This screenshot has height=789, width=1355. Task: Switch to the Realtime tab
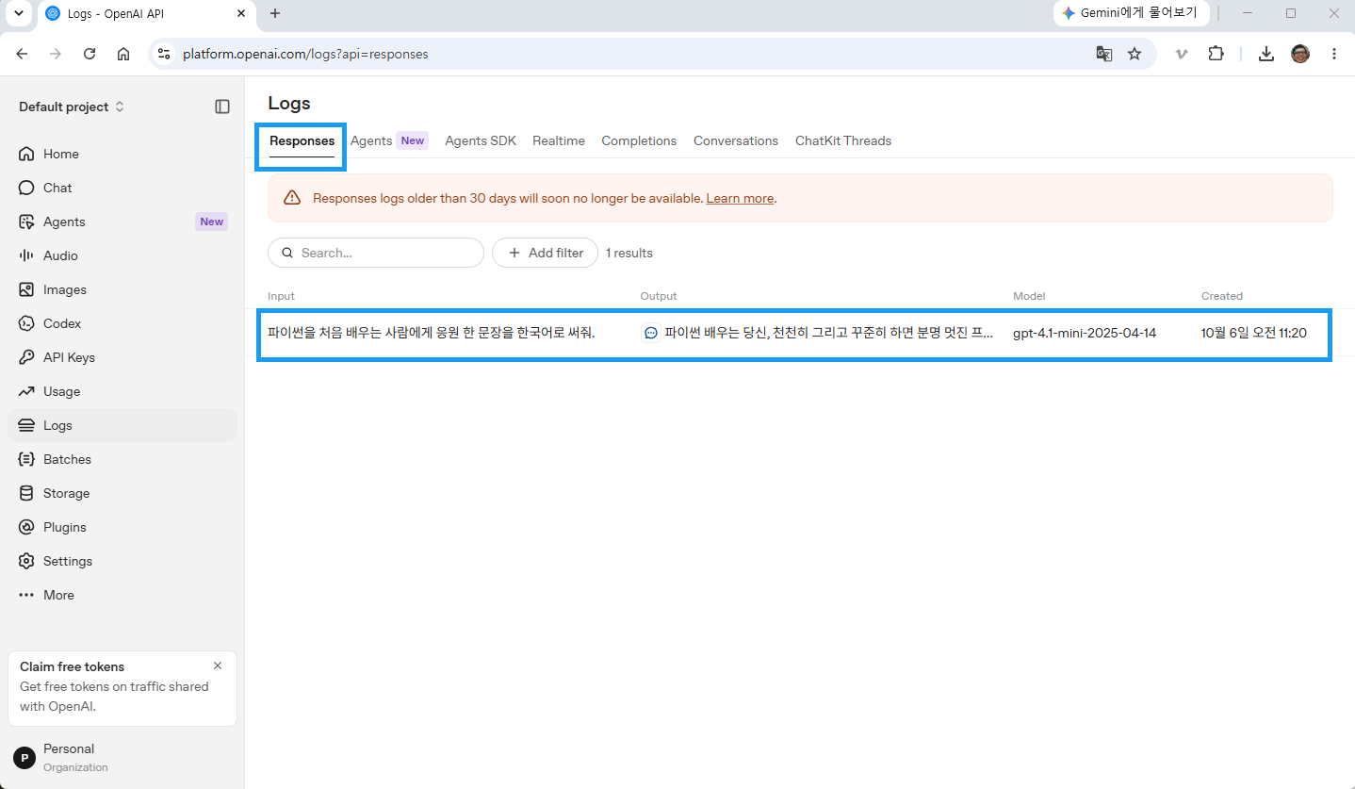point(559,140)
